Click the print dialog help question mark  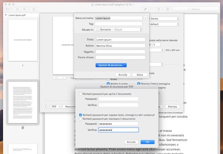[x=45, y=107]
